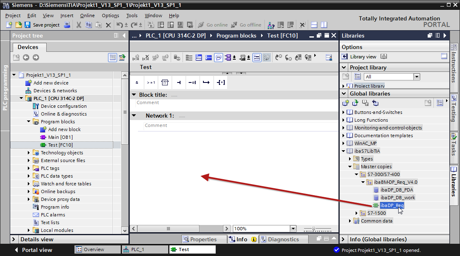Expand Watch and force tables
The height and width of the screenshot is (256, 460).
[x=29, y=184]
